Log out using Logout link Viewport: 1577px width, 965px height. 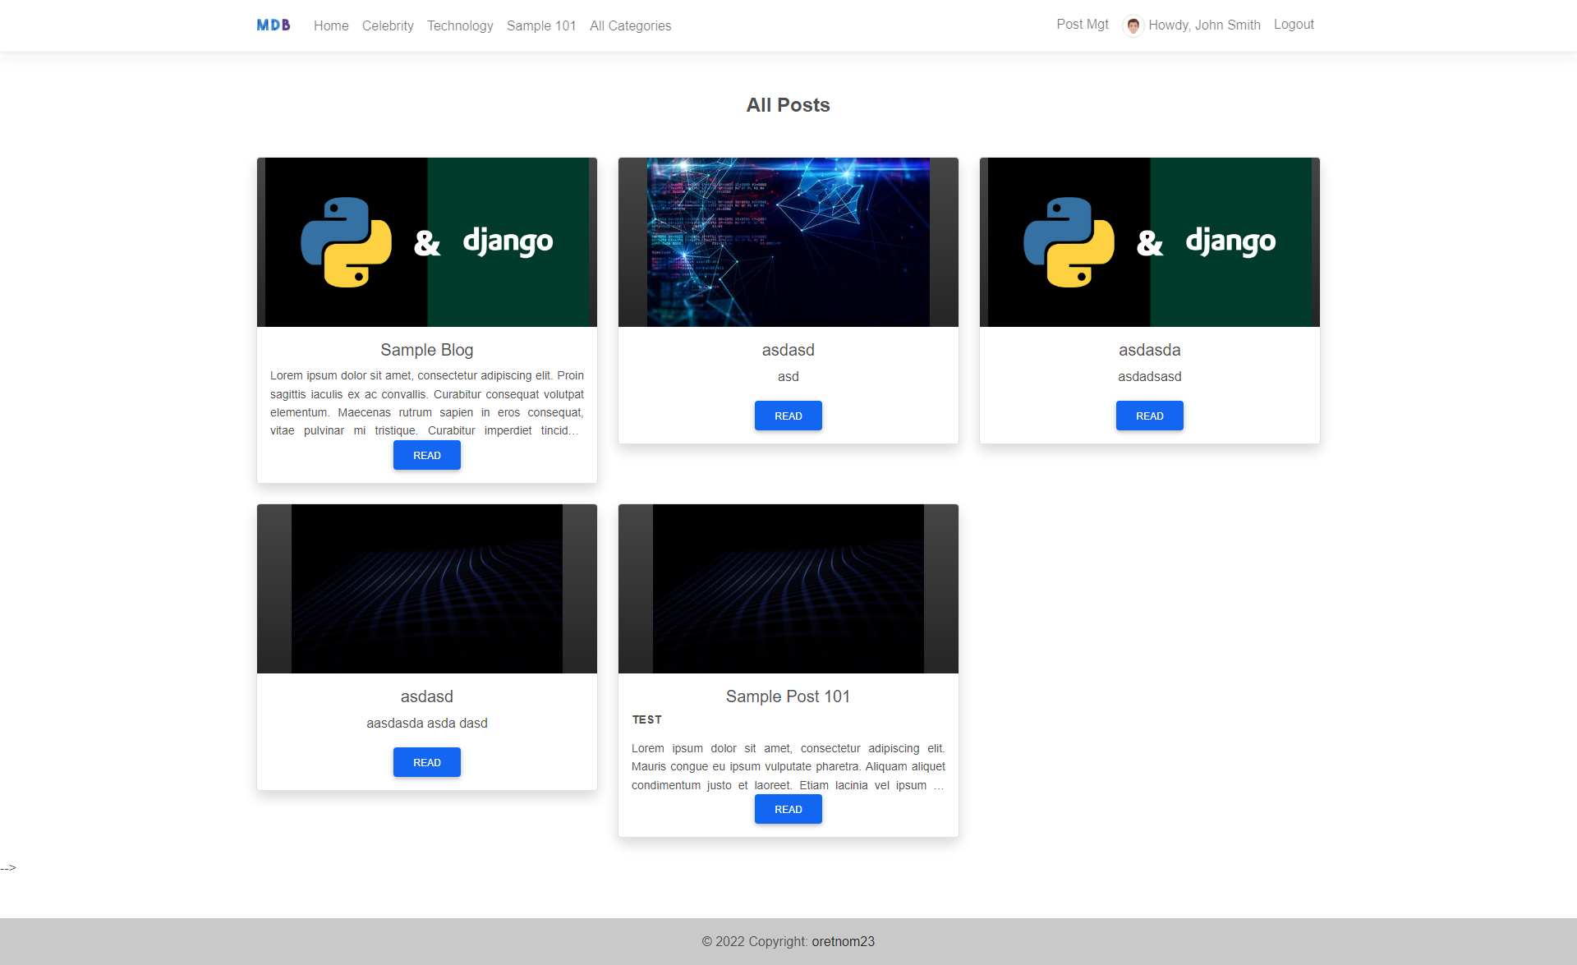pos(1294,25)
